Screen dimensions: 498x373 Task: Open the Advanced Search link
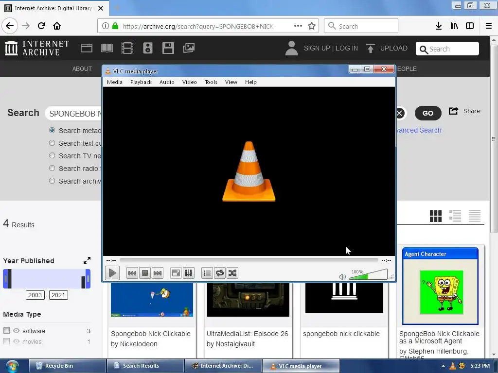point(419,130)
